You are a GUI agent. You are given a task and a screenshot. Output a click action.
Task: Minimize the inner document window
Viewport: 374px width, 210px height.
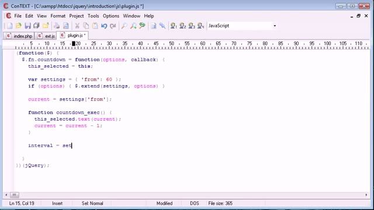[352, 16]
